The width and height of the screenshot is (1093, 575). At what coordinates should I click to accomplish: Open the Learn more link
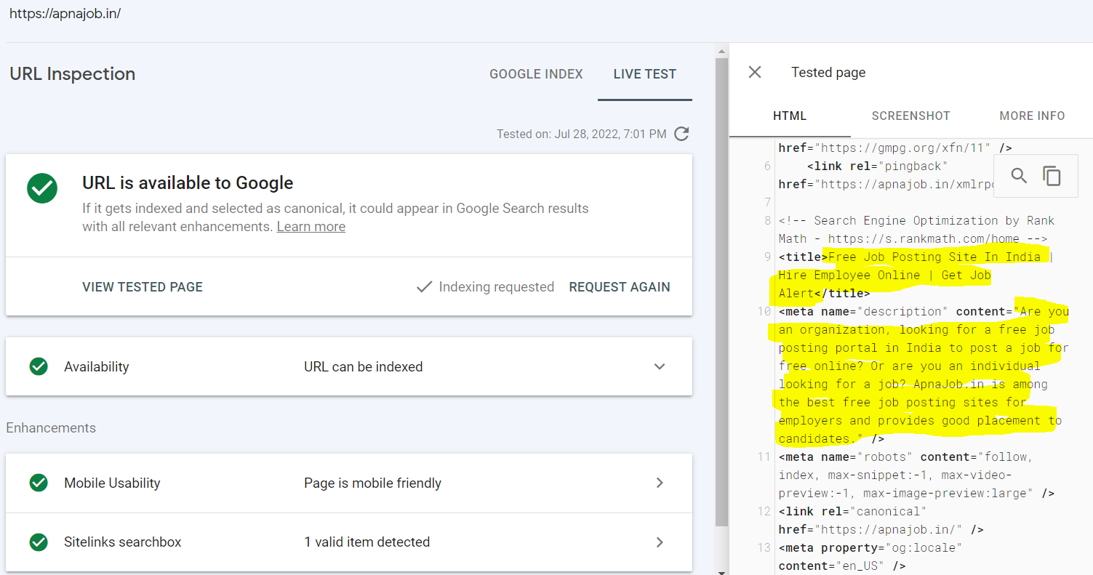tap(311, 227)
